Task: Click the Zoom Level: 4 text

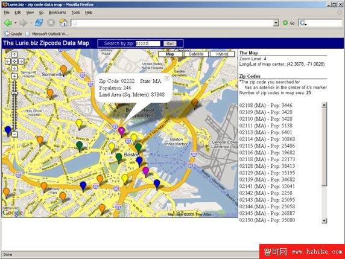Action: click(253, 59)
